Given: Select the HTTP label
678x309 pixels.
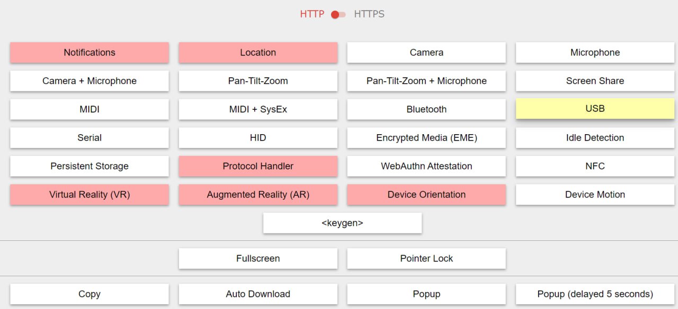Looking at the screenshot, I should click(x=312, y=14).
